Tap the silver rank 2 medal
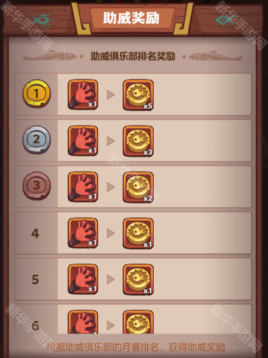The height and width of the screenshot is (358, 268). pyautogui.click(x=36, y=139)
